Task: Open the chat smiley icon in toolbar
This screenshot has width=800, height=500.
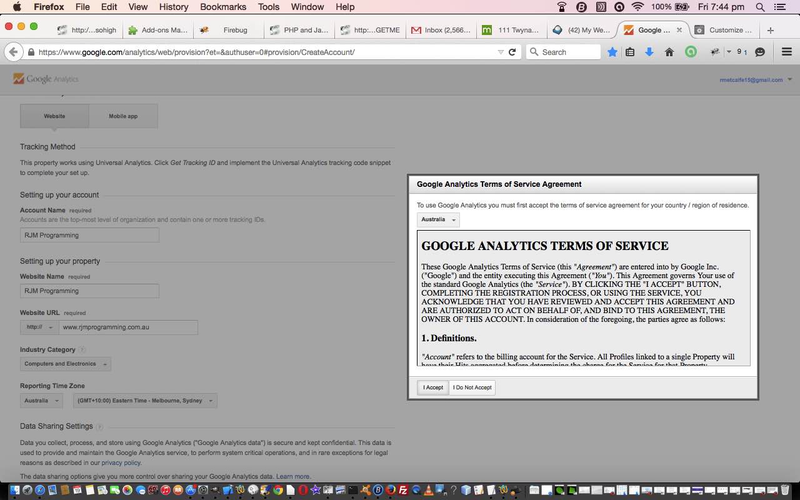Action: pos(760,52)
